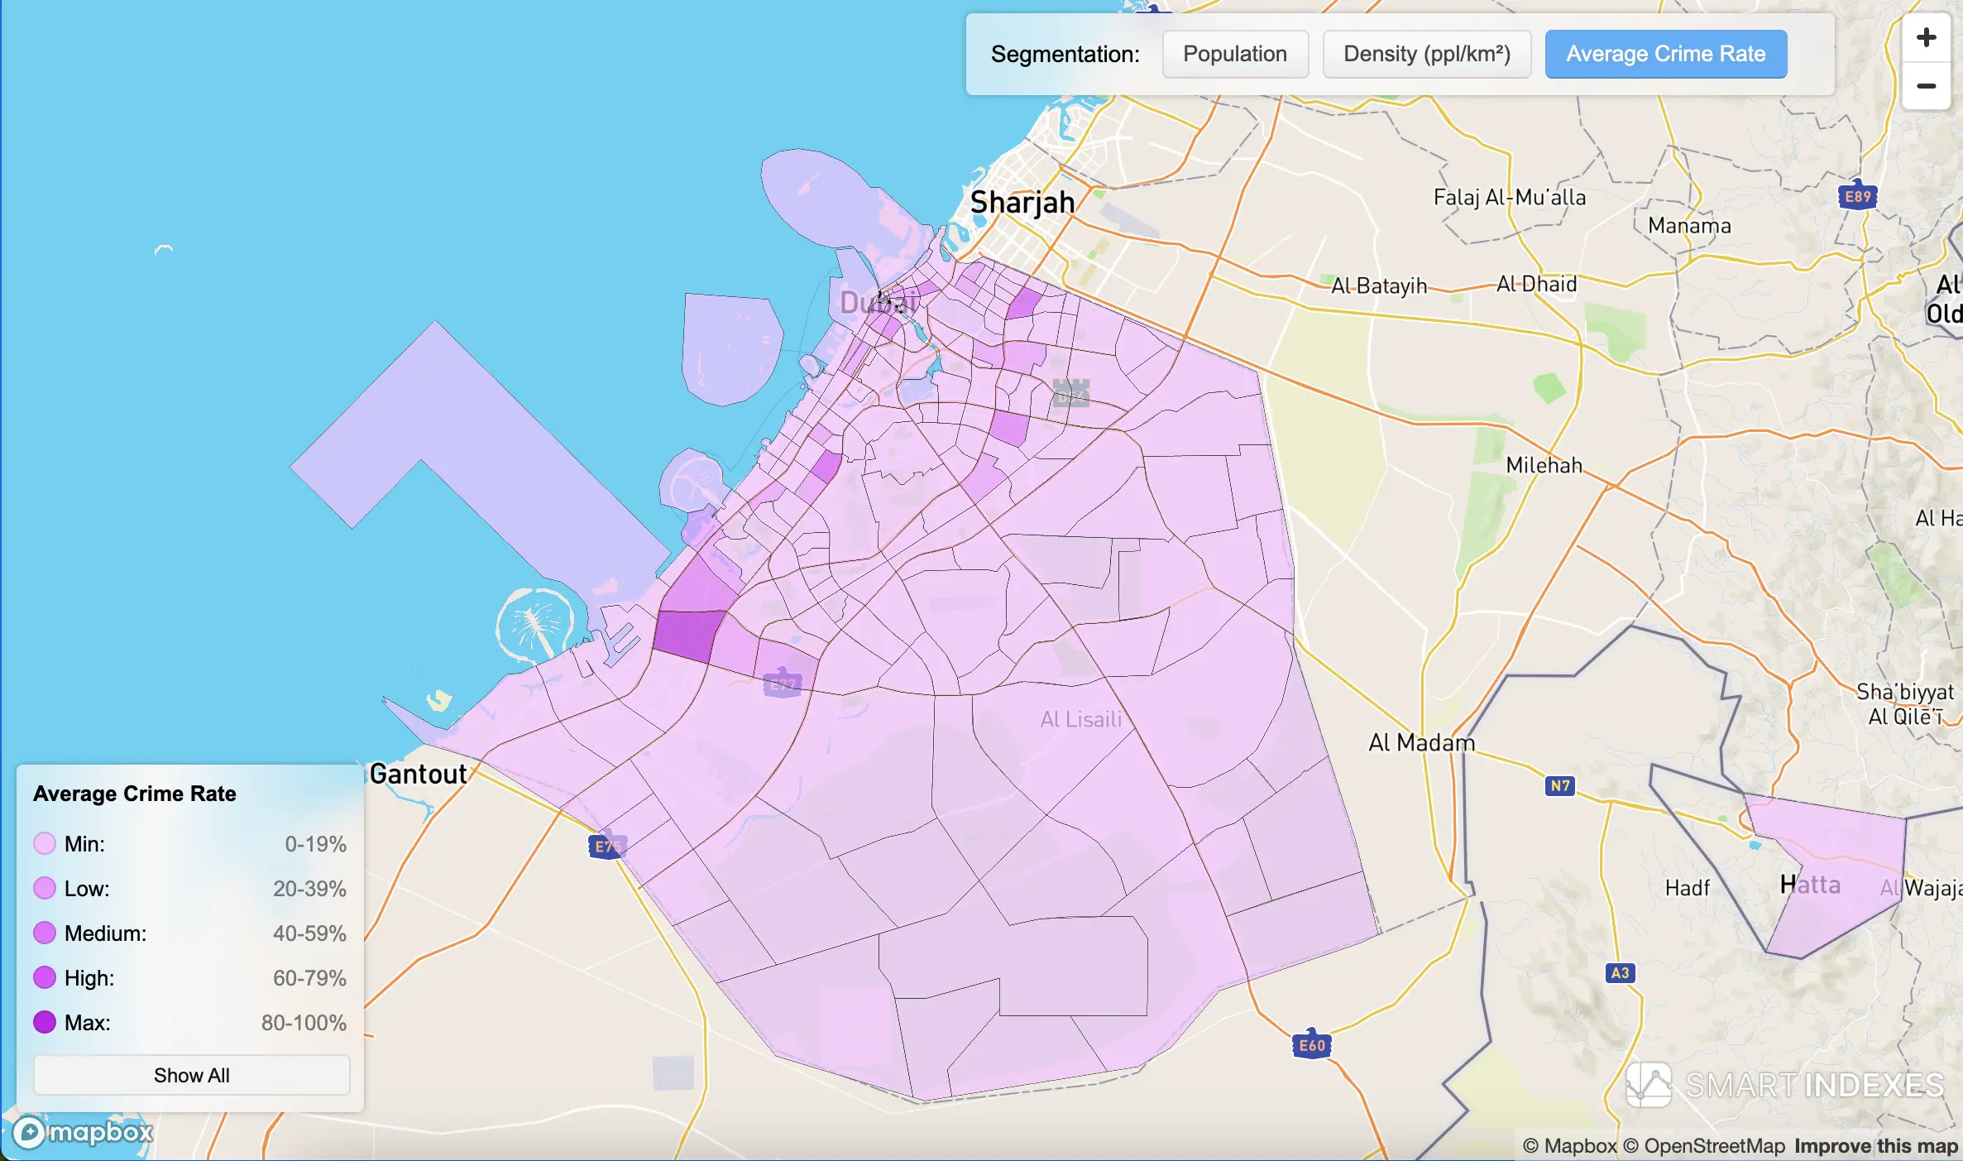Click the Show All legend button
The width and height of the screenshot is (1963, 1161).
click(191, 1075)
